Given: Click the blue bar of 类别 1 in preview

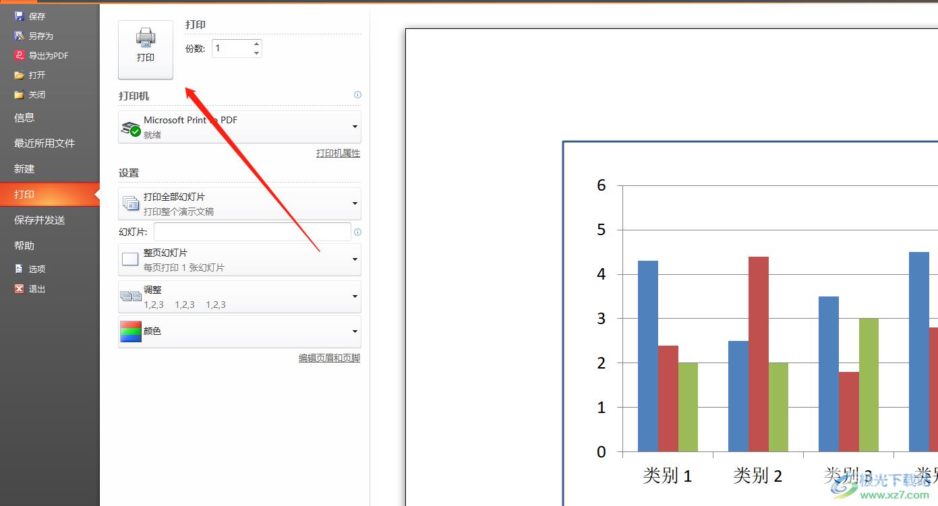Looking at the screenshot, I should (648, 356).
